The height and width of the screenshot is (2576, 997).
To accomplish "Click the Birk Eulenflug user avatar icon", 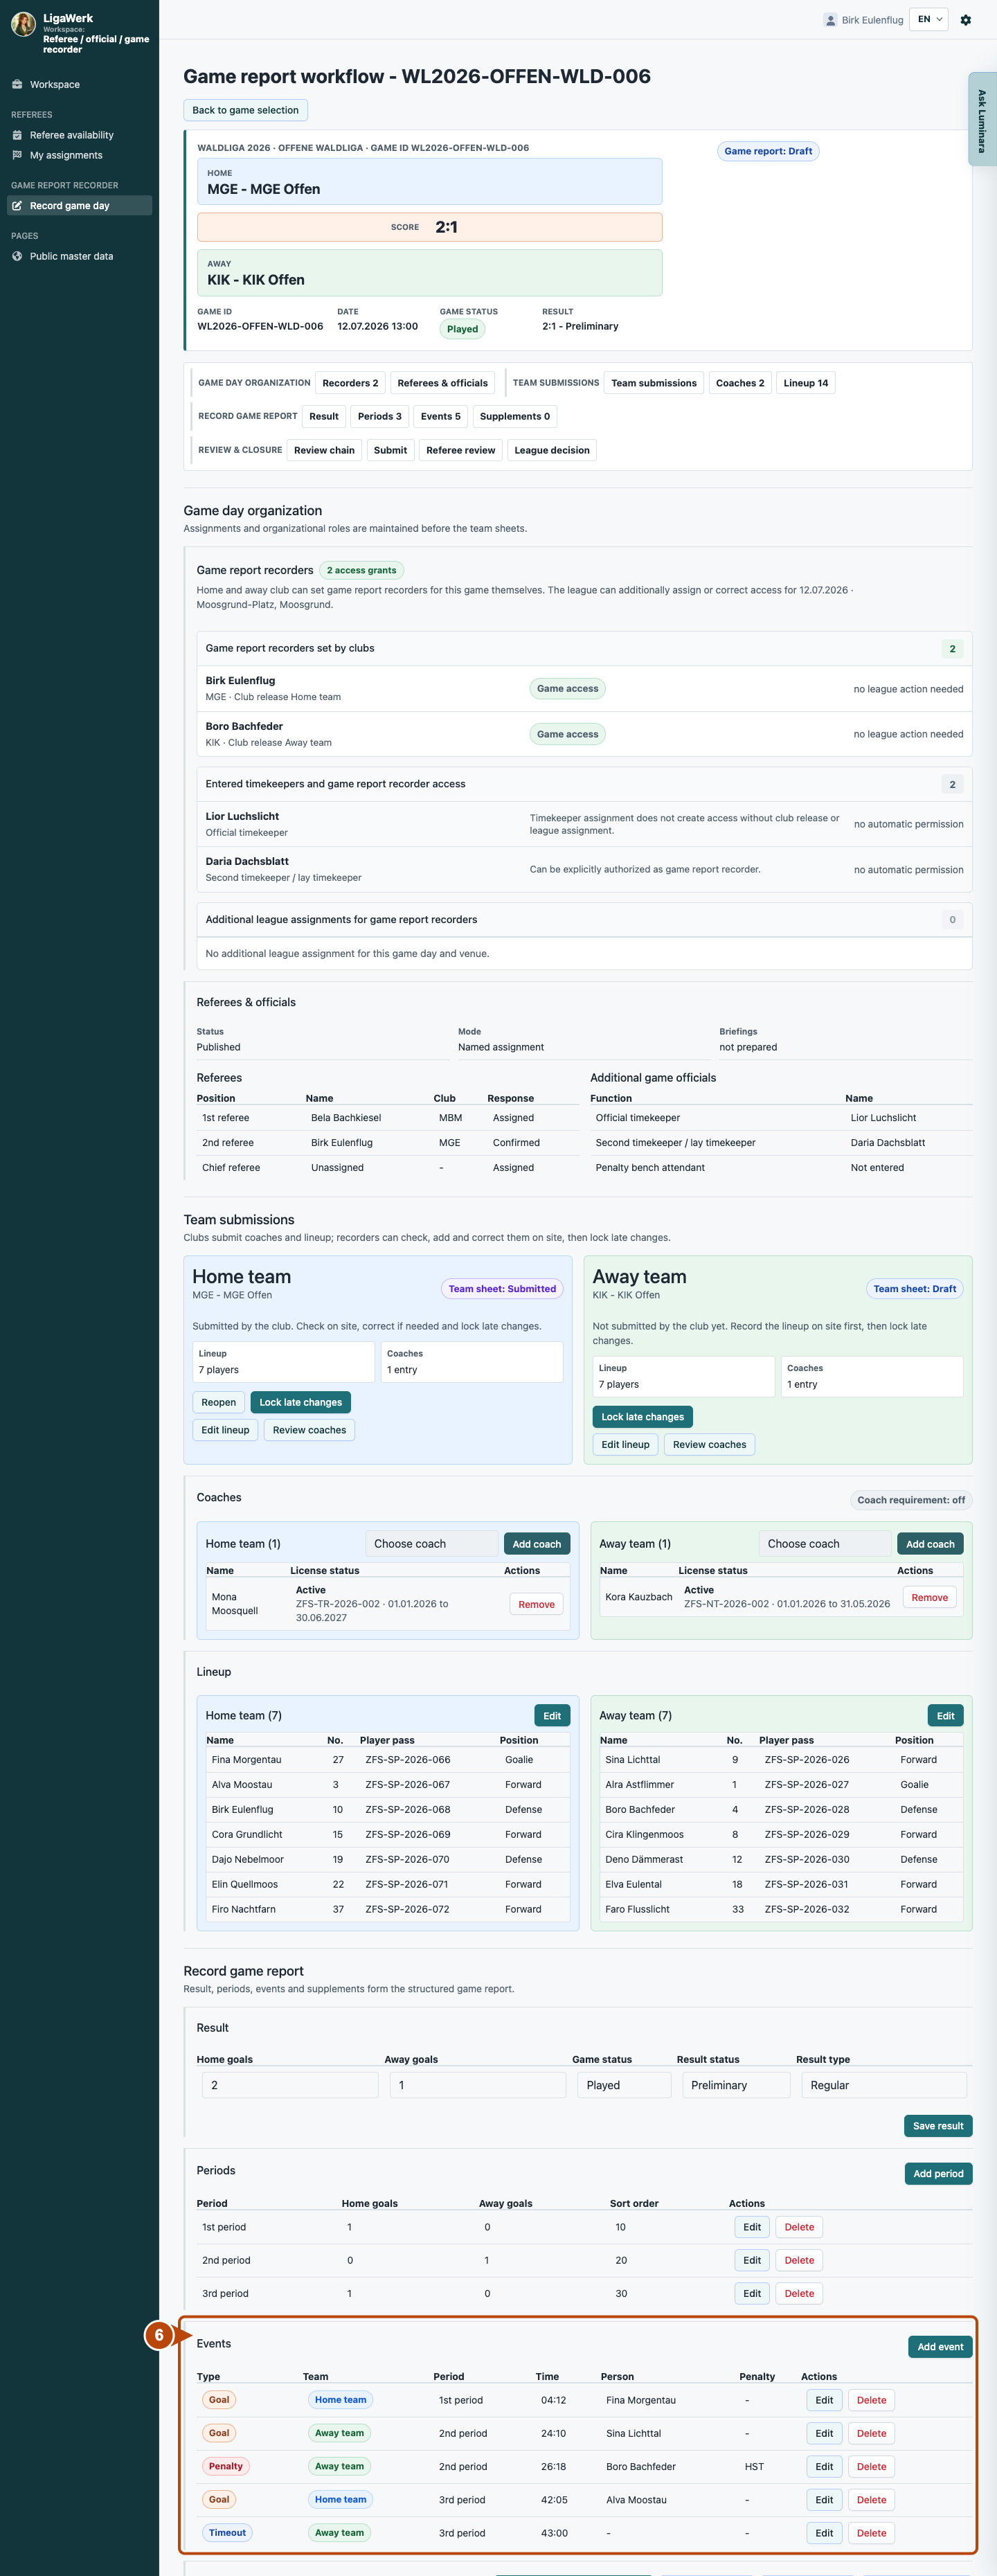I will point(830,20).
